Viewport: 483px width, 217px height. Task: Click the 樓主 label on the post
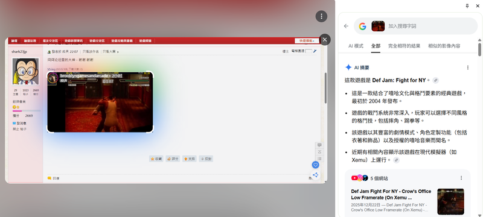point(286,52)
